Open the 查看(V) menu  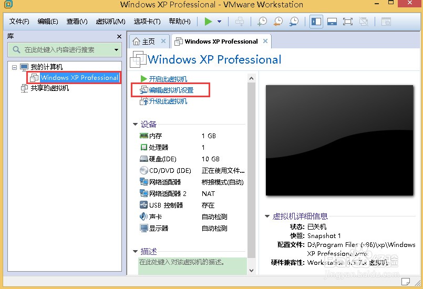pos(77,22)
